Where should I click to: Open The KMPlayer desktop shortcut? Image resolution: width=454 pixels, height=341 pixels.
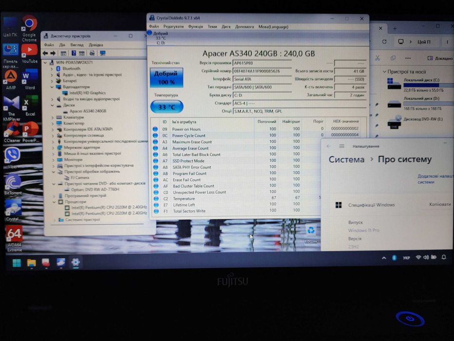pos(11,109)
